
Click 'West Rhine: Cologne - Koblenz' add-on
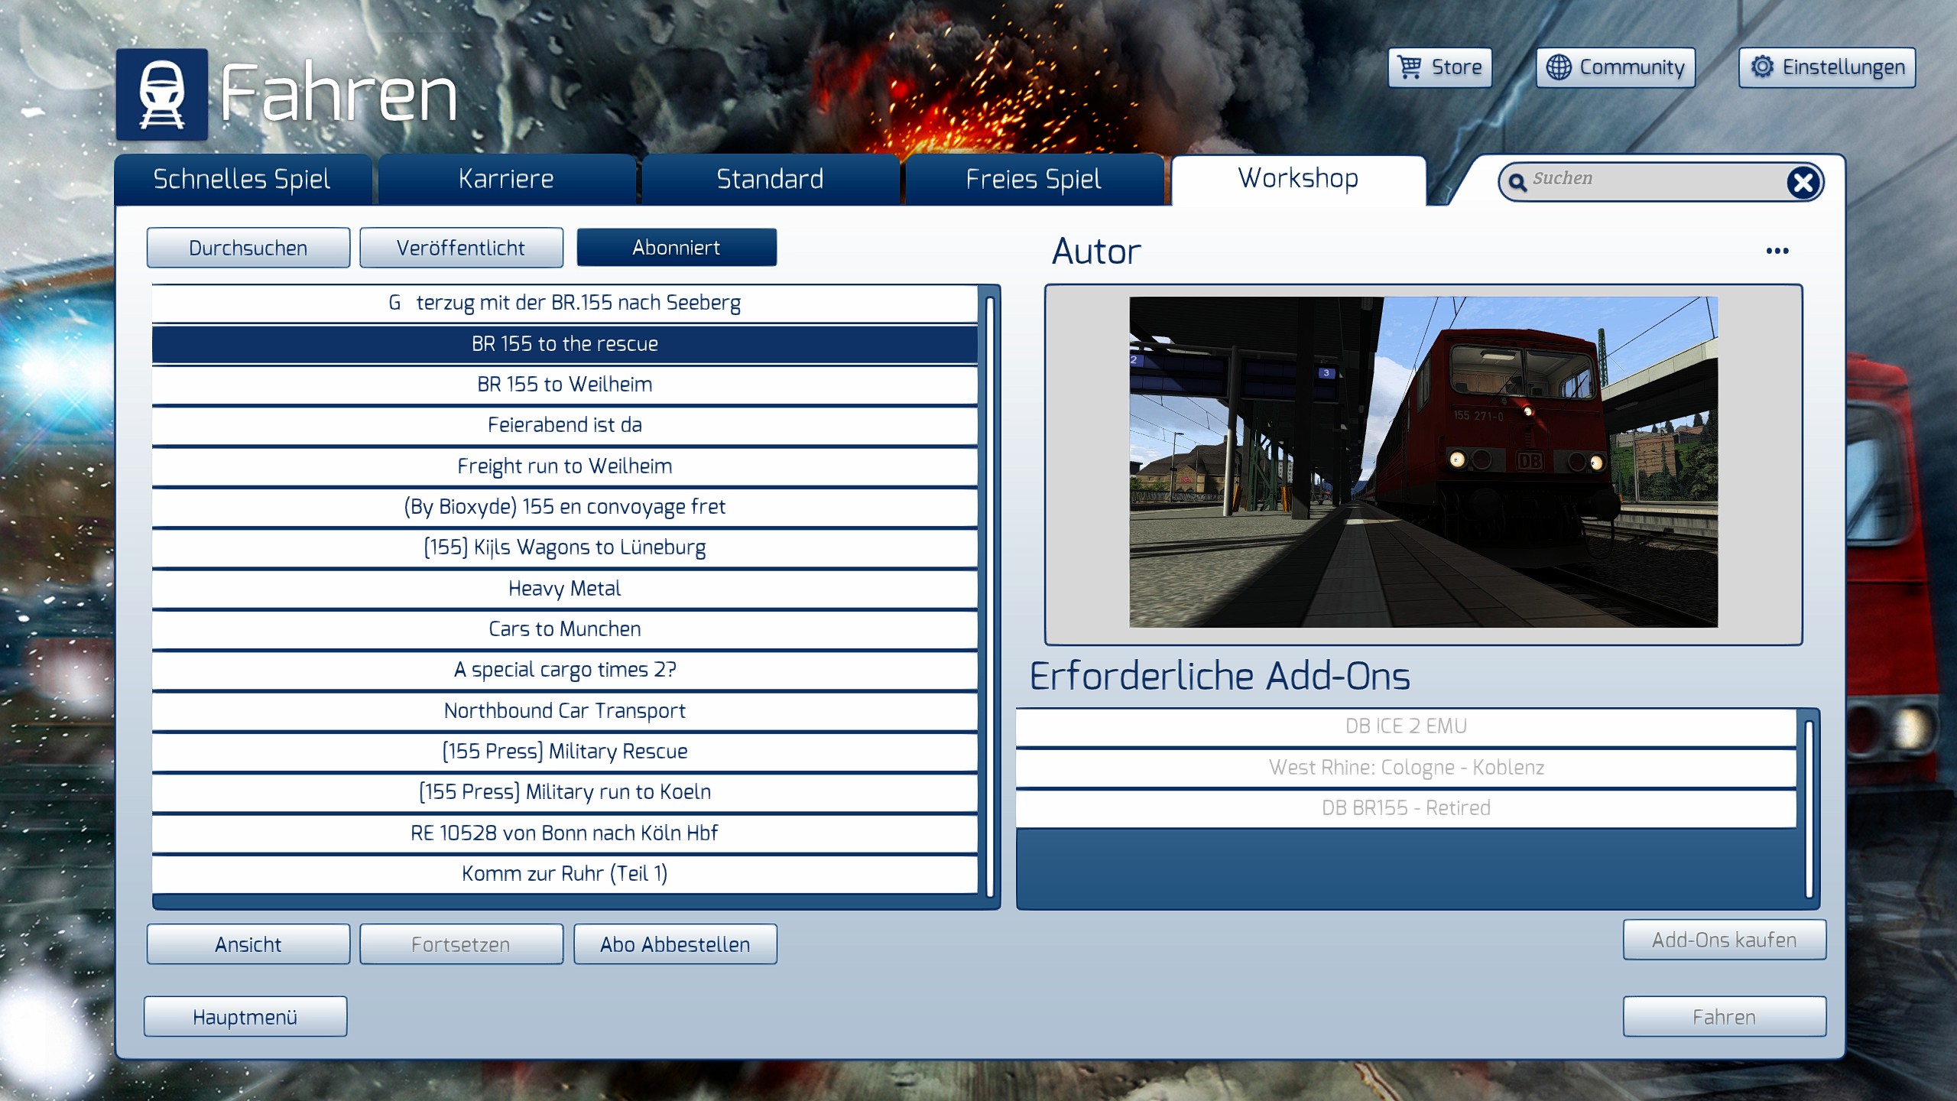pyautogui.click(x=1406, y=768)
